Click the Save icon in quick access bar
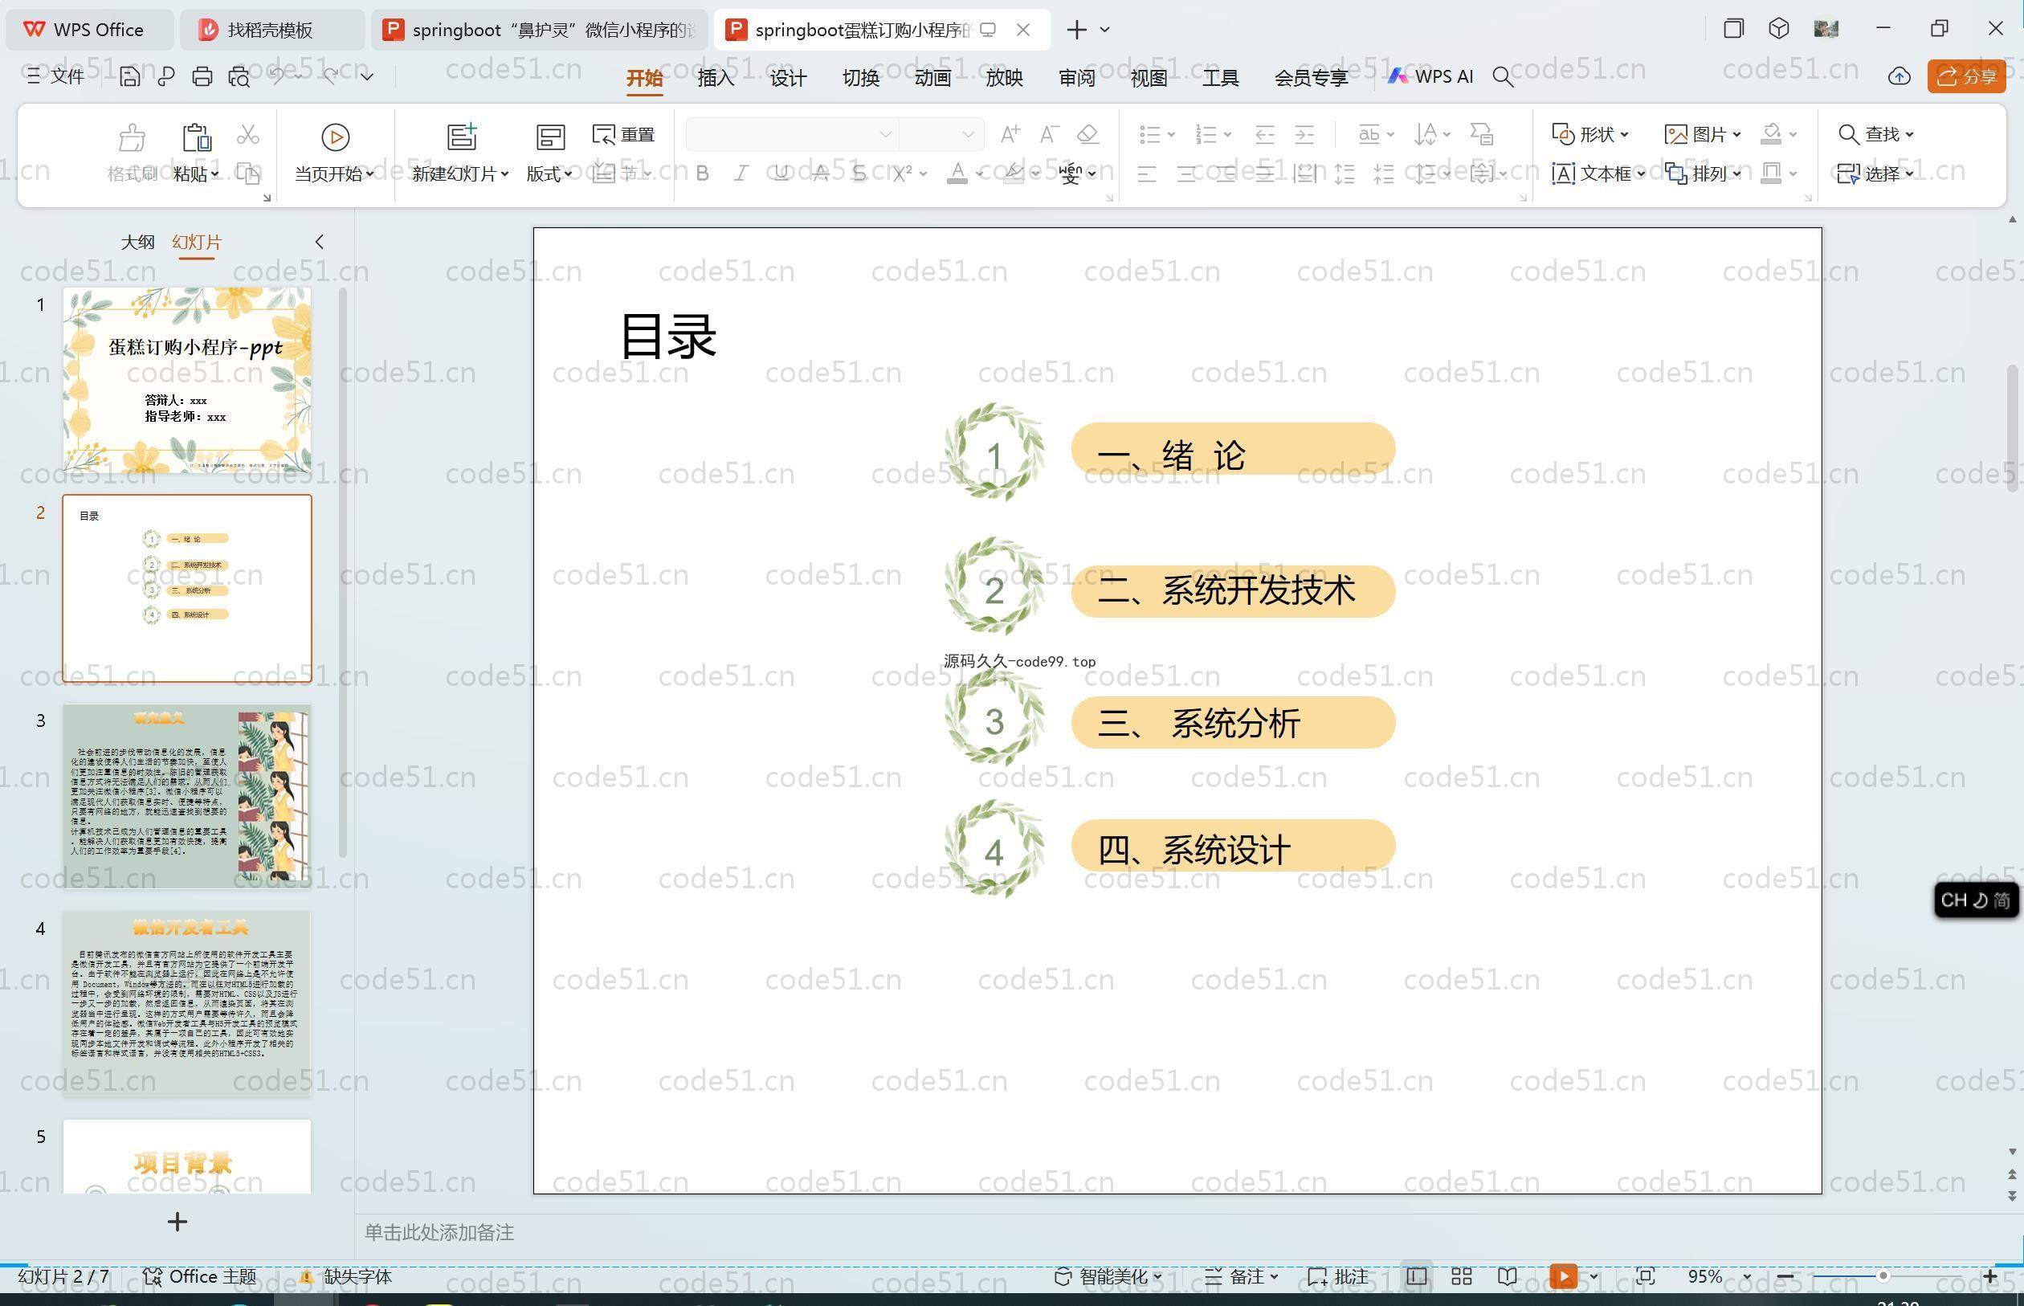2024x1306 pixels. tap(130, 77)
